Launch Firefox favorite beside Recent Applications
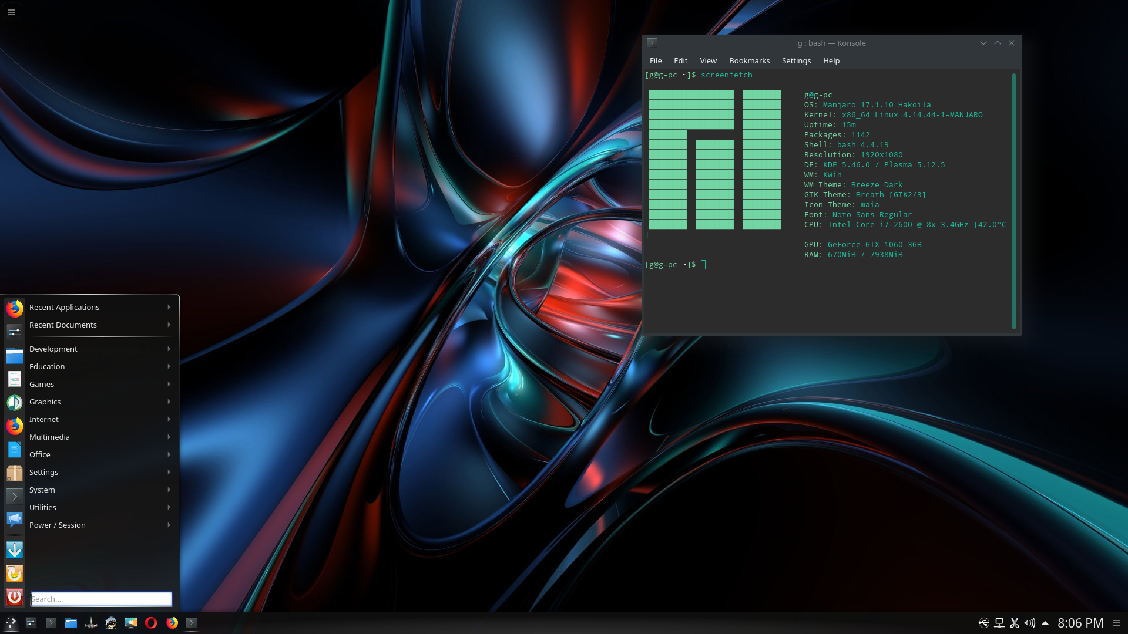The width and height of the screenshot is (1128, 634). (15, 308)
